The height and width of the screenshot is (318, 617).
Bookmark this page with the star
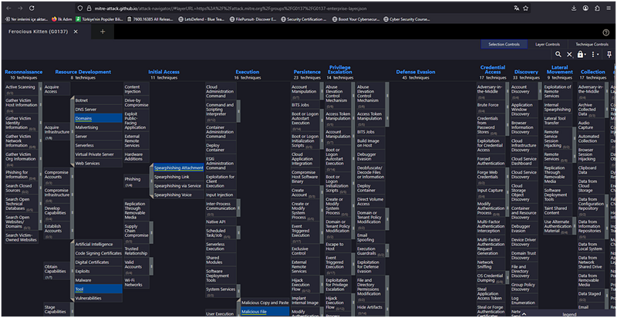coord(526,8)
